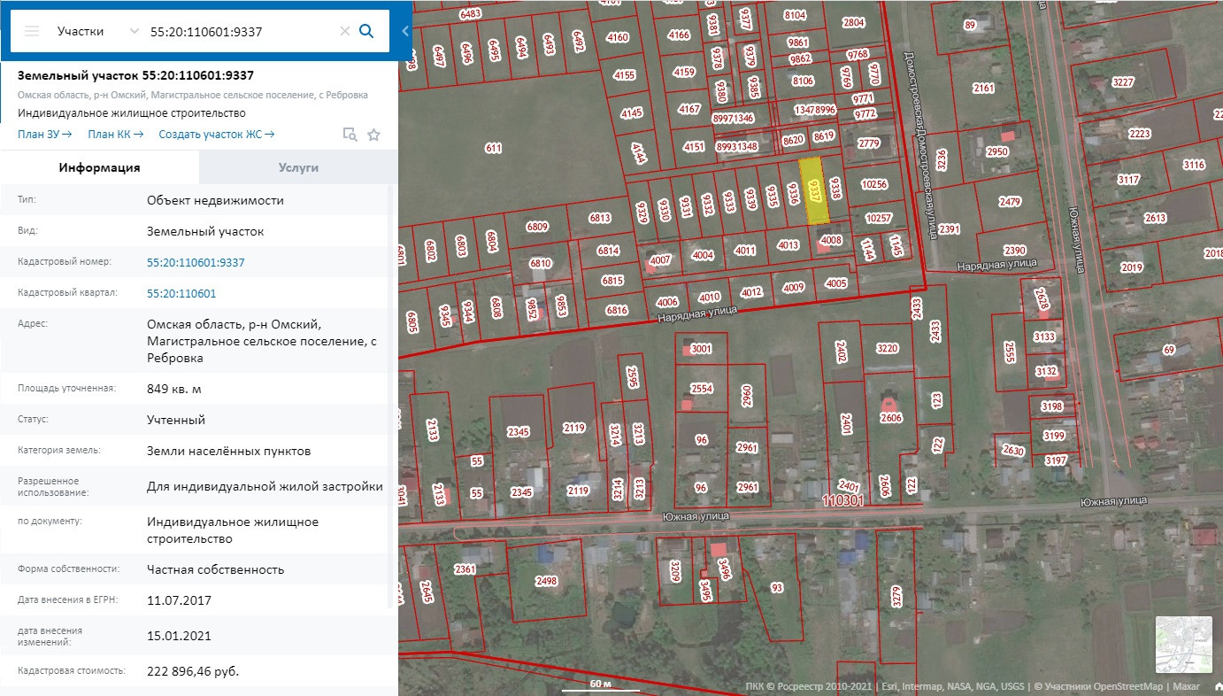Screen dimensions: 1223x696
Task: Click the blue magnifier search icon
Action: pyautogui.click(x=366, y=31)
